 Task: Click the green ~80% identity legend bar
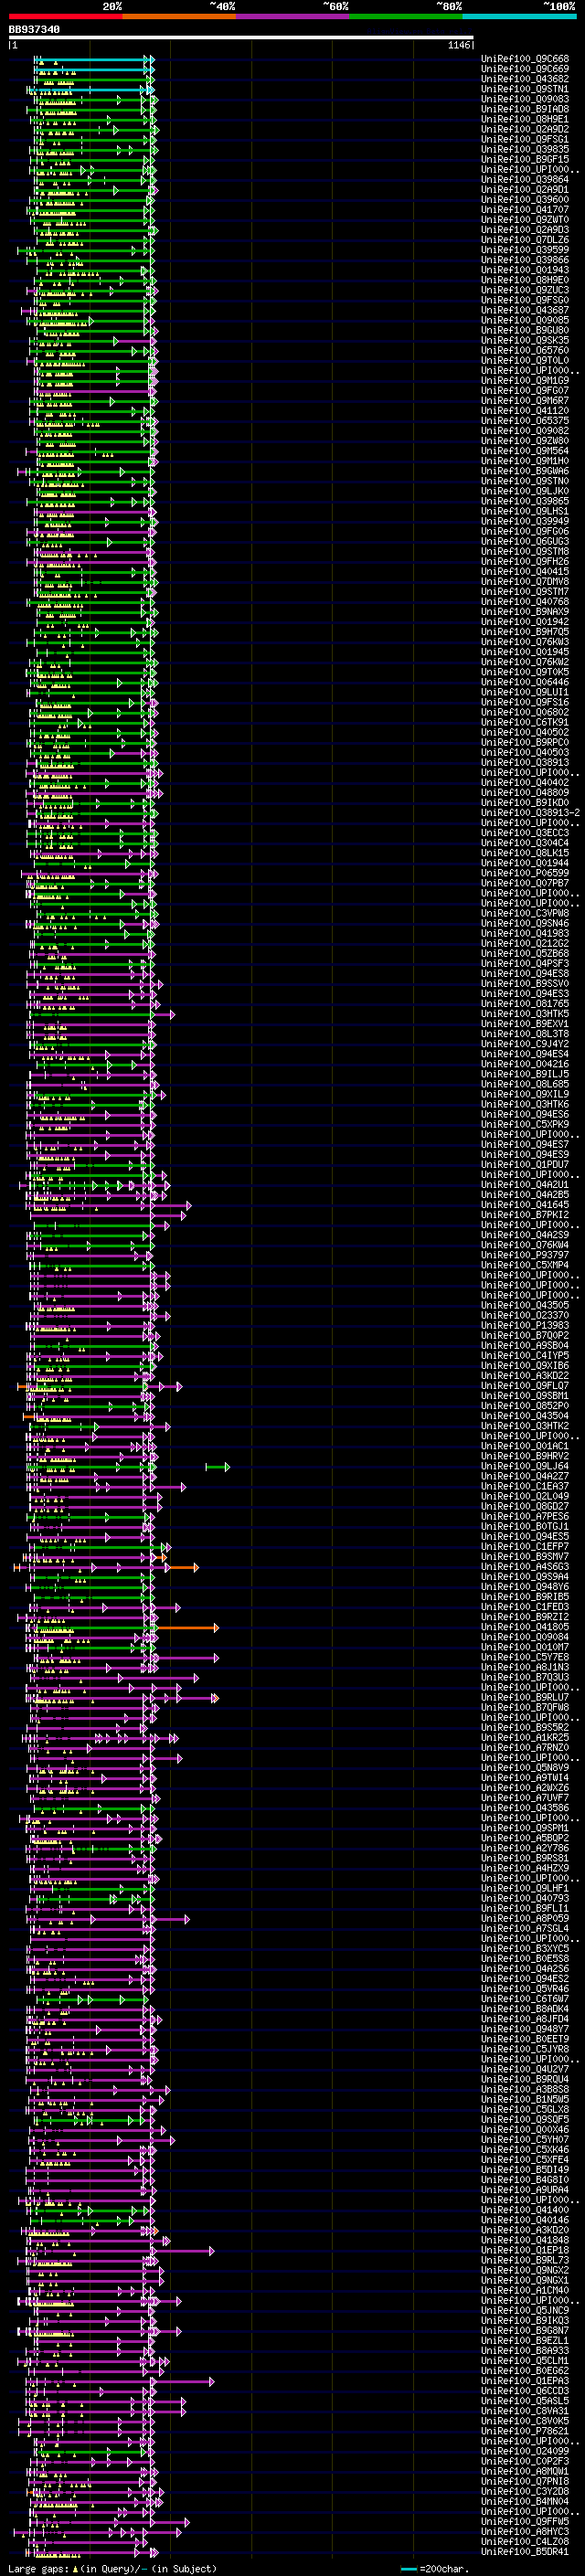(406, 16)
